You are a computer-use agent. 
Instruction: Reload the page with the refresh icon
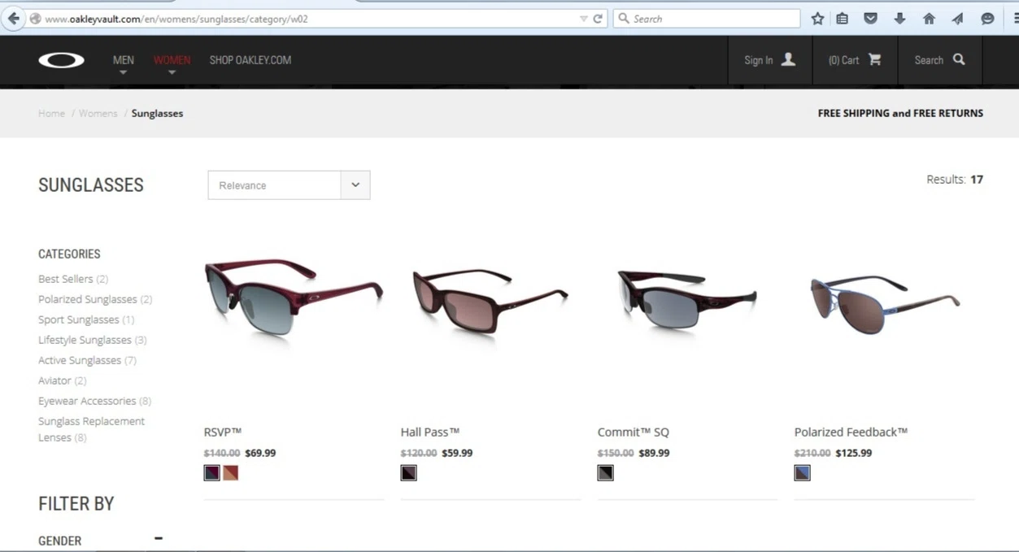598,19
